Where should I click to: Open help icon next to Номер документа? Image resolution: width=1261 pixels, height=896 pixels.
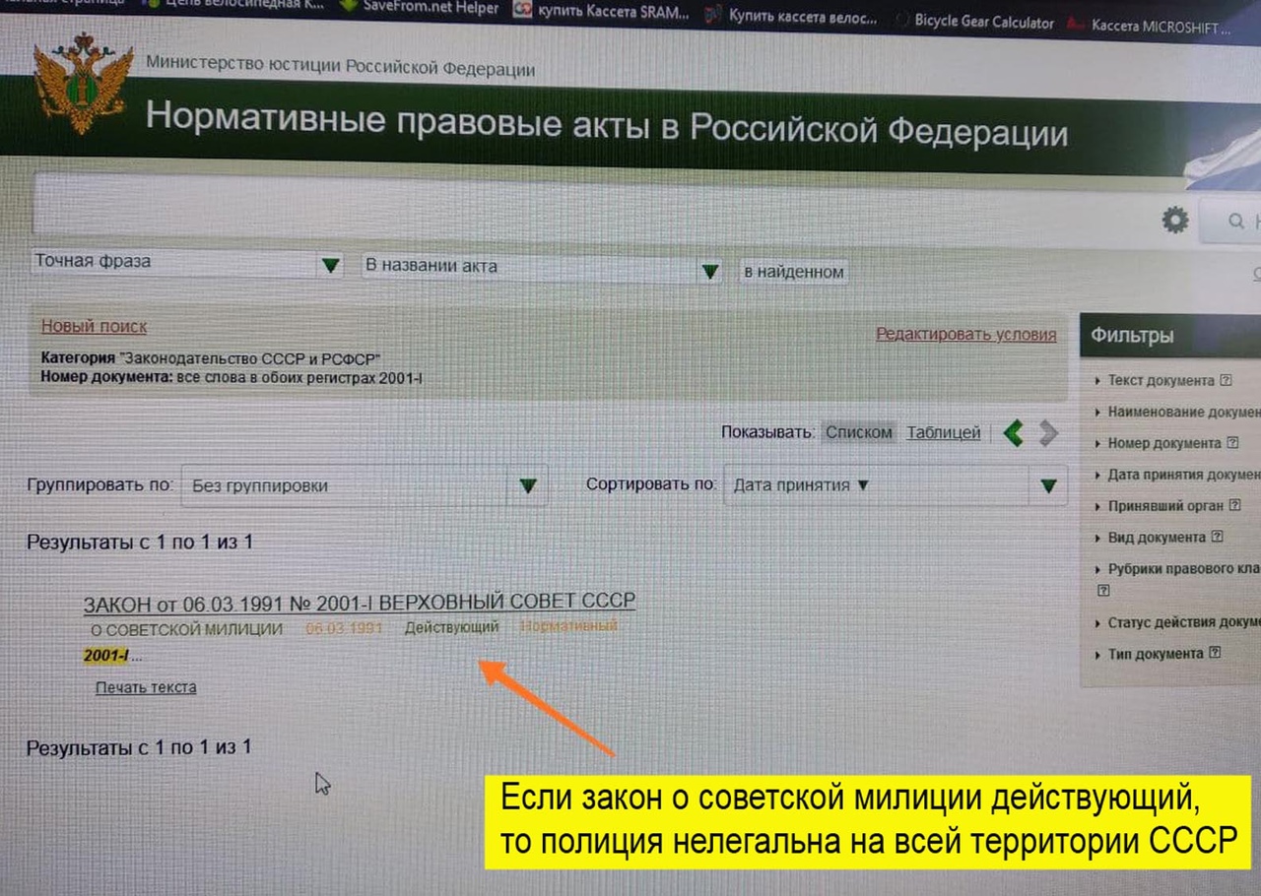coord(1232,443)
